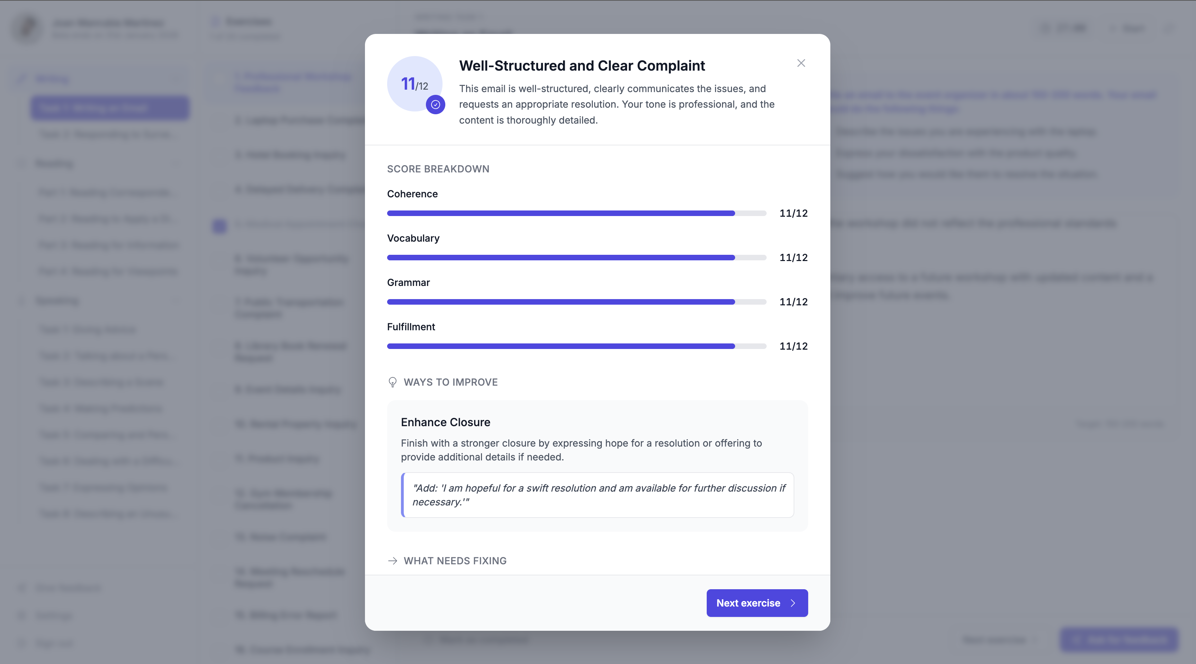Close the score feedback dialog
The image size is (1196, 664).
pos(801,63)
